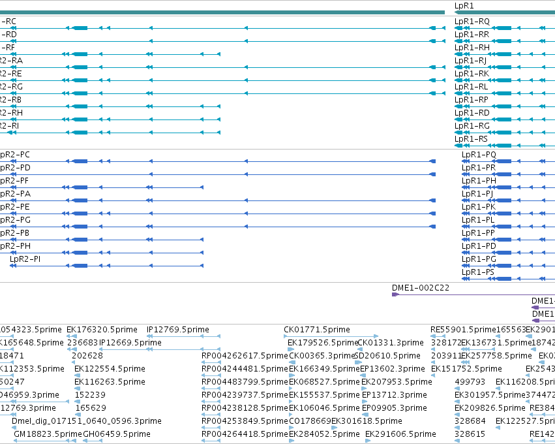
Task: Click the RP004262617.5prime EST label
Action: click(245, 356)
